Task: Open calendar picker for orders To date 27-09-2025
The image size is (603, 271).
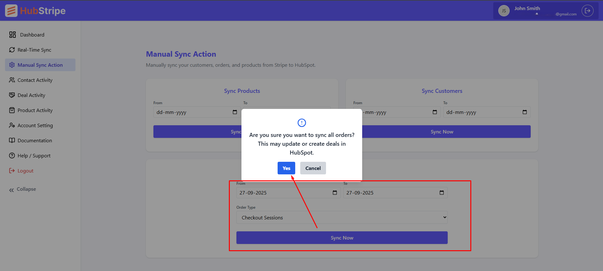Action: (x=442, y=193)
